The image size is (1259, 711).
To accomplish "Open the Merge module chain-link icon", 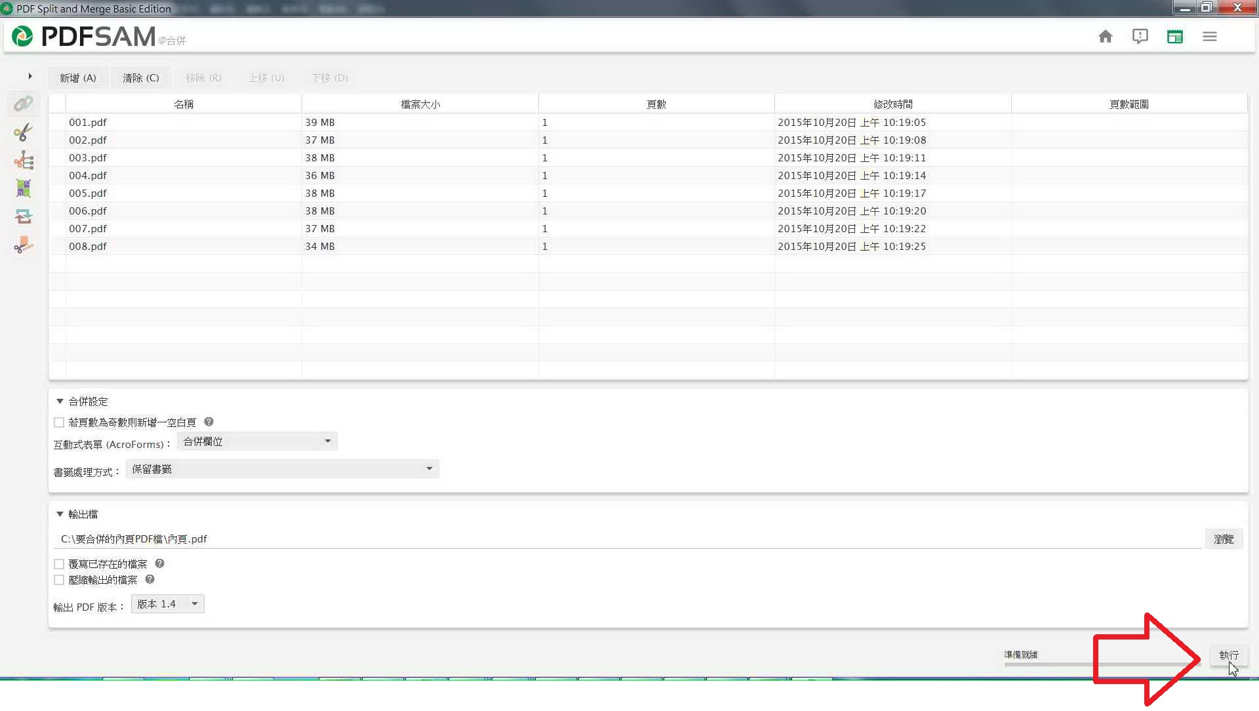I will tap(24, 104).
